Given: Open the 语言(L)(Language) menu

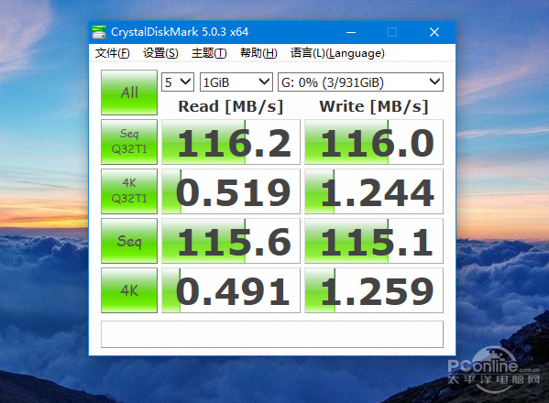Looking at the screenshot, I should click(337, 53).
